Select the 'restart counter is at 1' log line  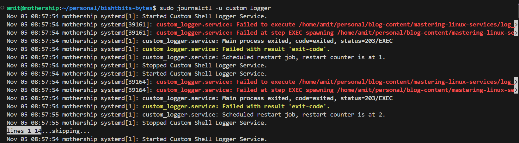196,57
